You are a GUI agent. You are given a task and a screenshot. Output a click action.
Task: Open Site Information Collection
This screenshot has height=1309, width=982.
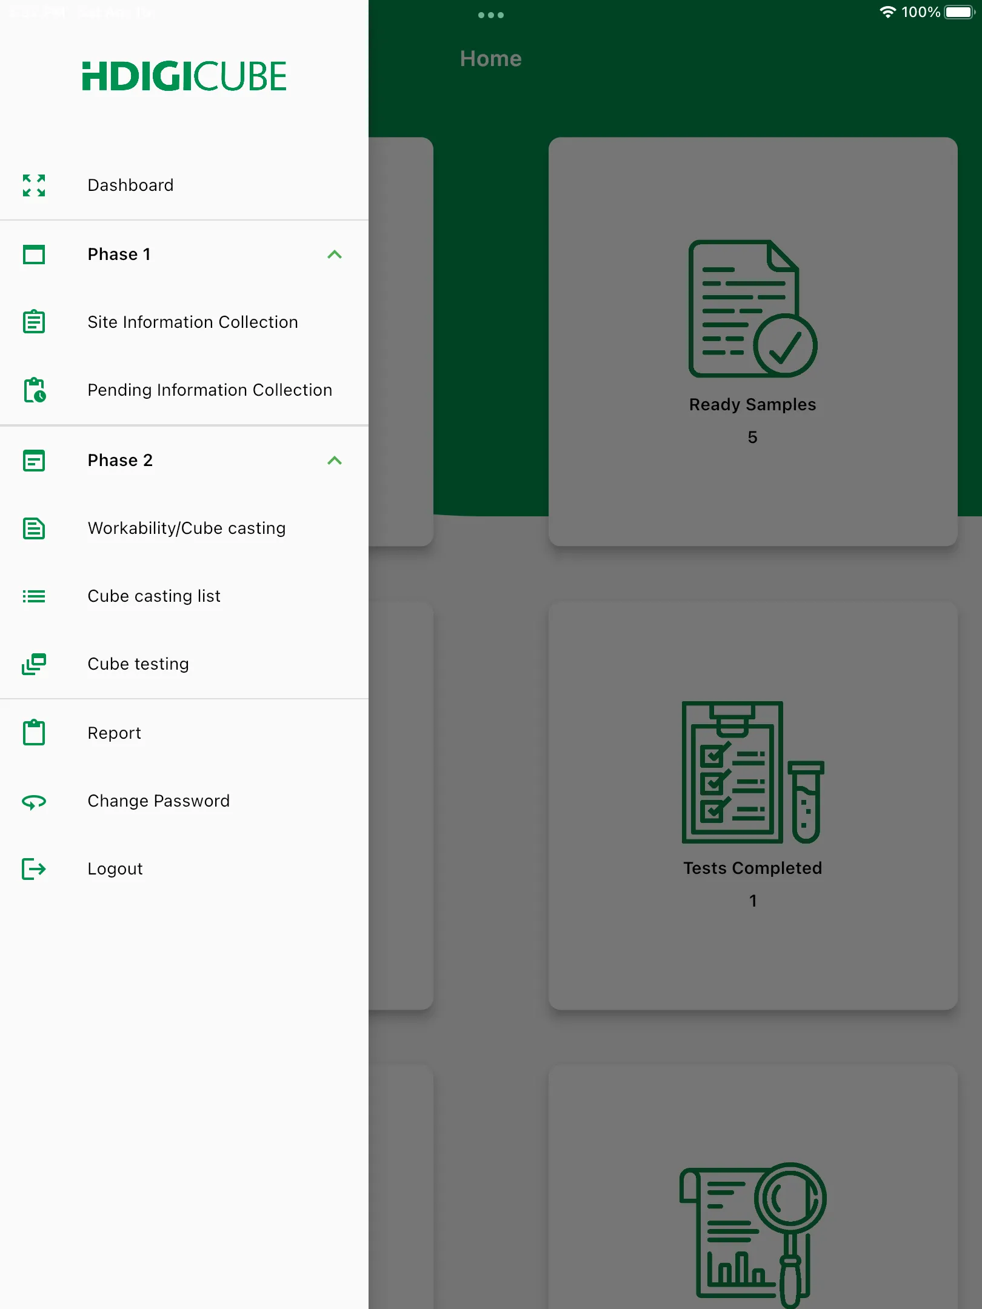pos(184,322)
